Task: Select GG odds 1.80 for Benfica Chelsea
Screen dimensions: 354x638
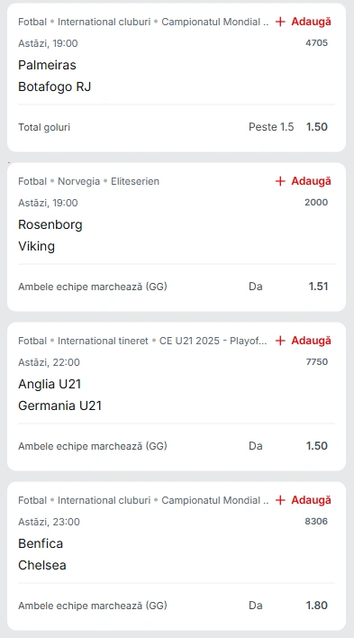Action: pyautogui.click(x=317, y=606)
